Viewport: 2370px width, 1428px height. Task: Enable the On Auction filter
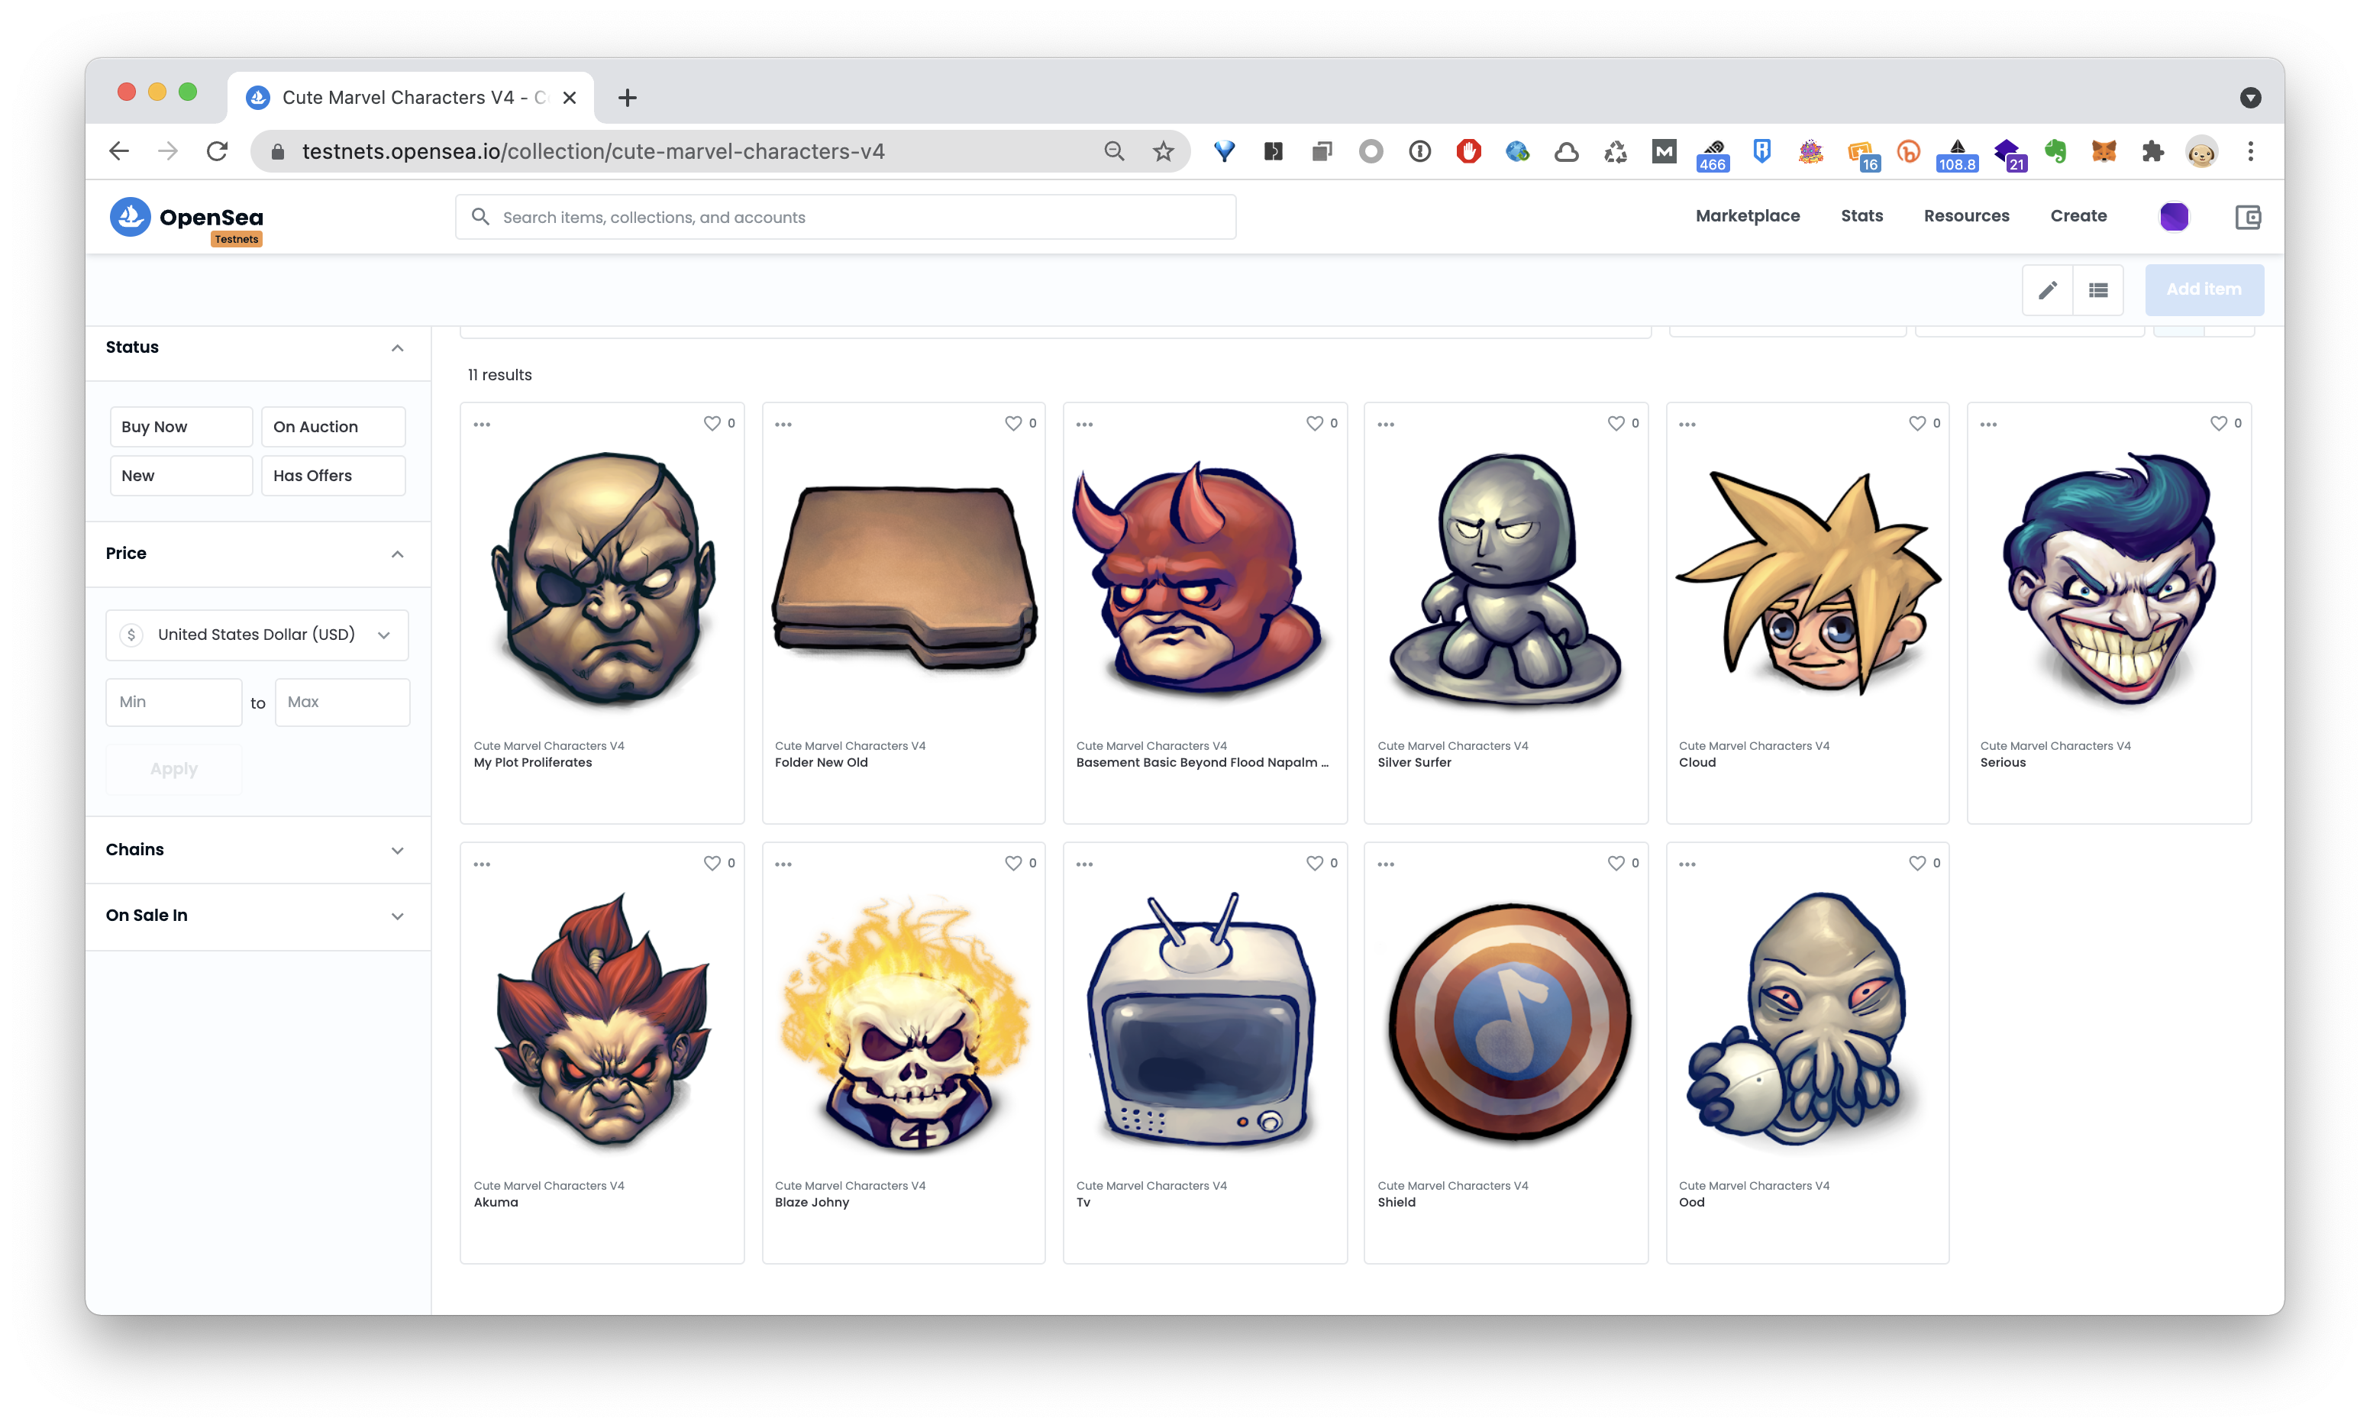333,426
